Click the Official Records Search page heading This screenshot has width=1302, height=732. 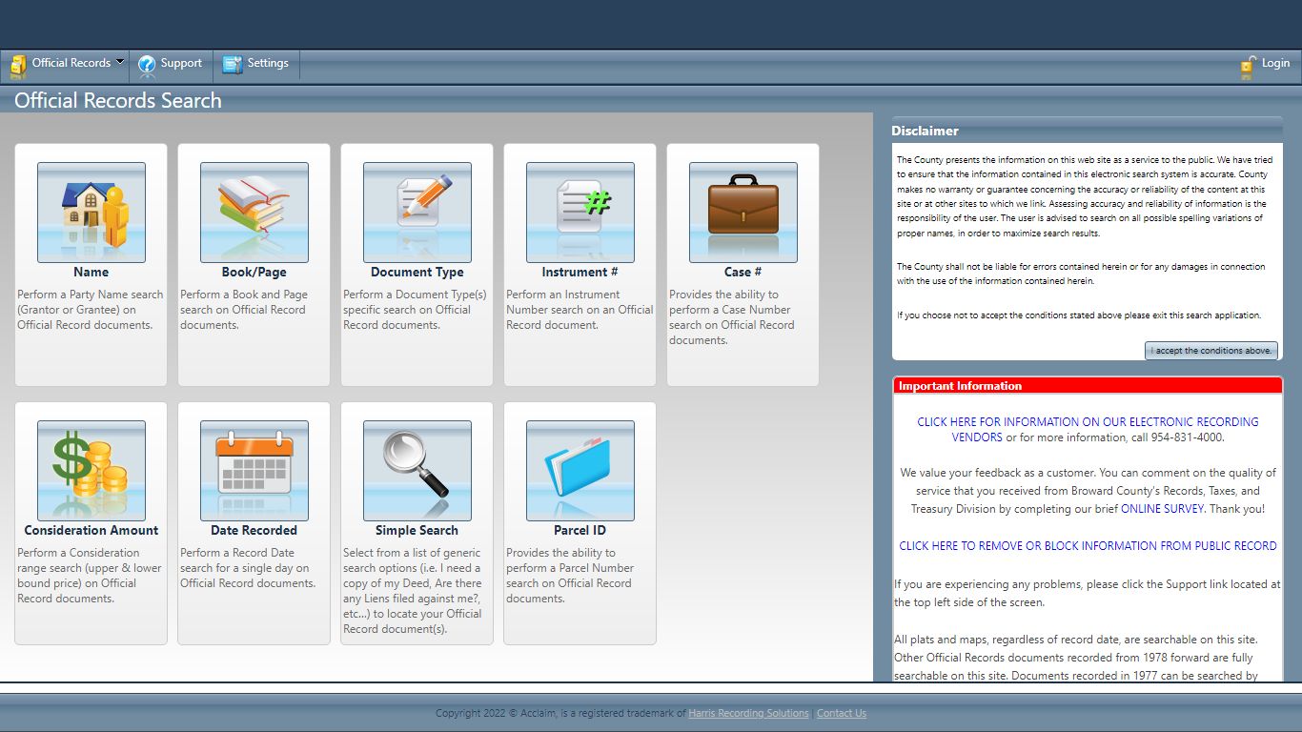[x=118, y=100]
